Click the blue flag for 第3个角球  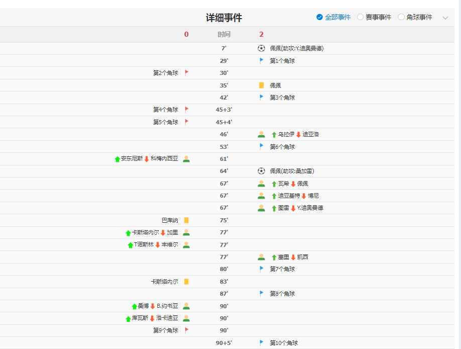(261, 98)
